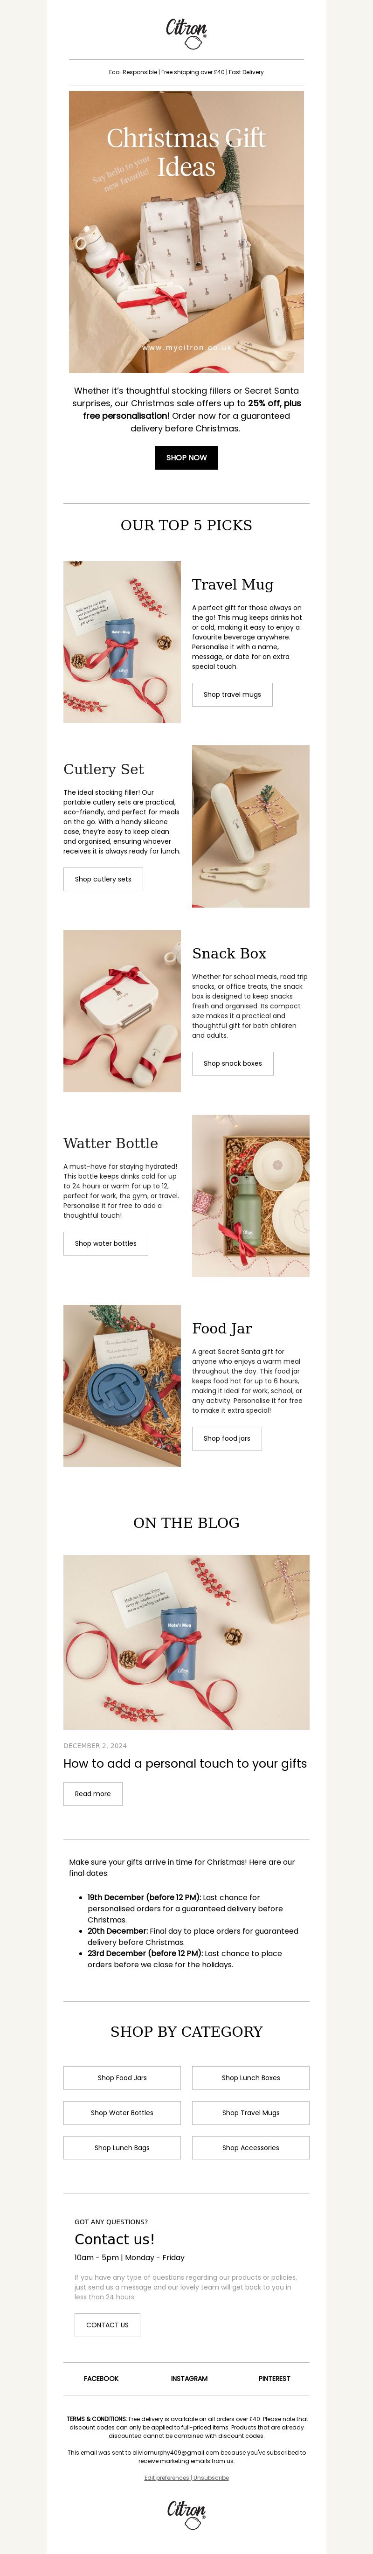Click Shop water bottles button
The width and height of the screenshot is (373, 2554).
point(106,1243)
